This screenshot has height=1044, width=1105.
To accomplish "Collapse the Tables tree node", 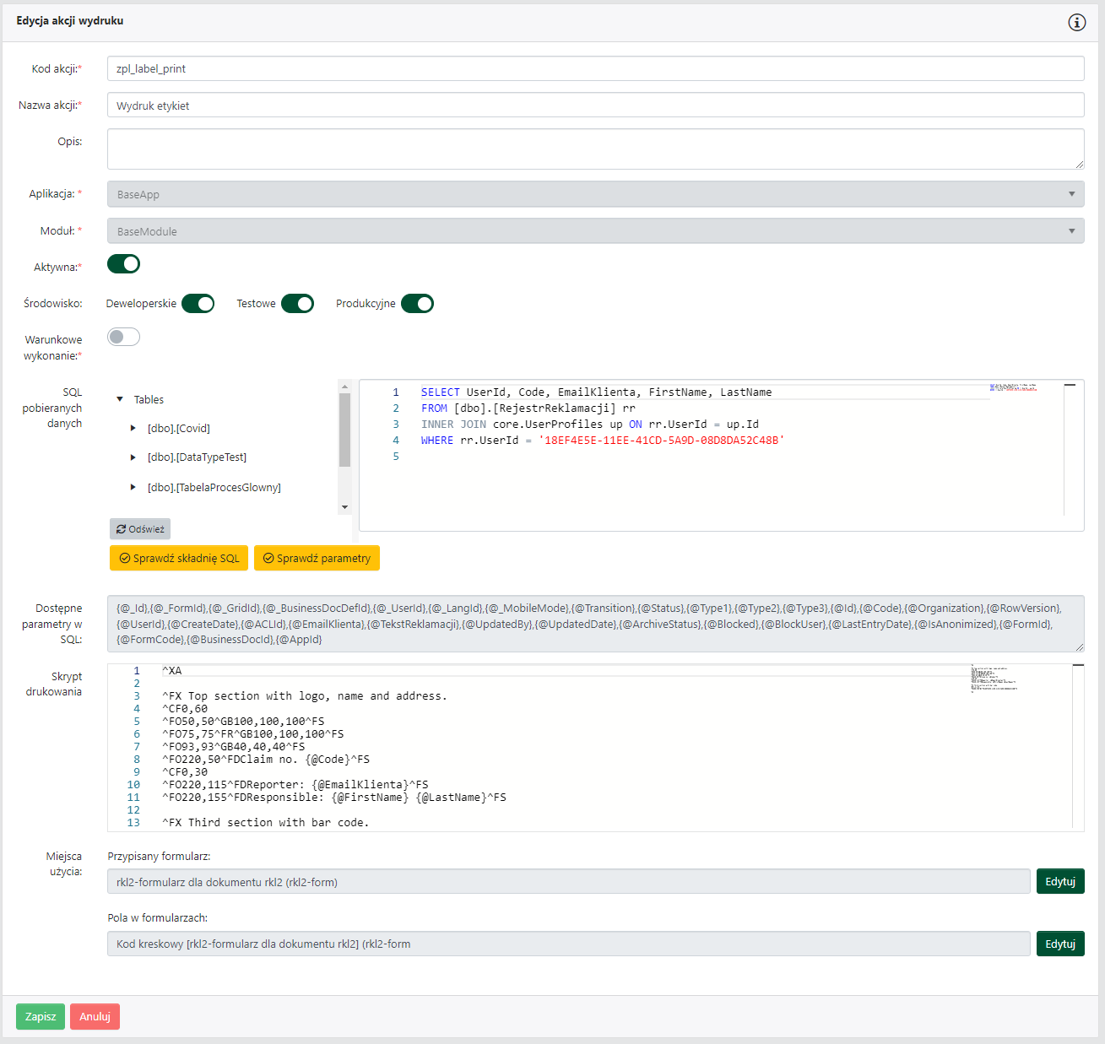I will [x=120, y=399].
